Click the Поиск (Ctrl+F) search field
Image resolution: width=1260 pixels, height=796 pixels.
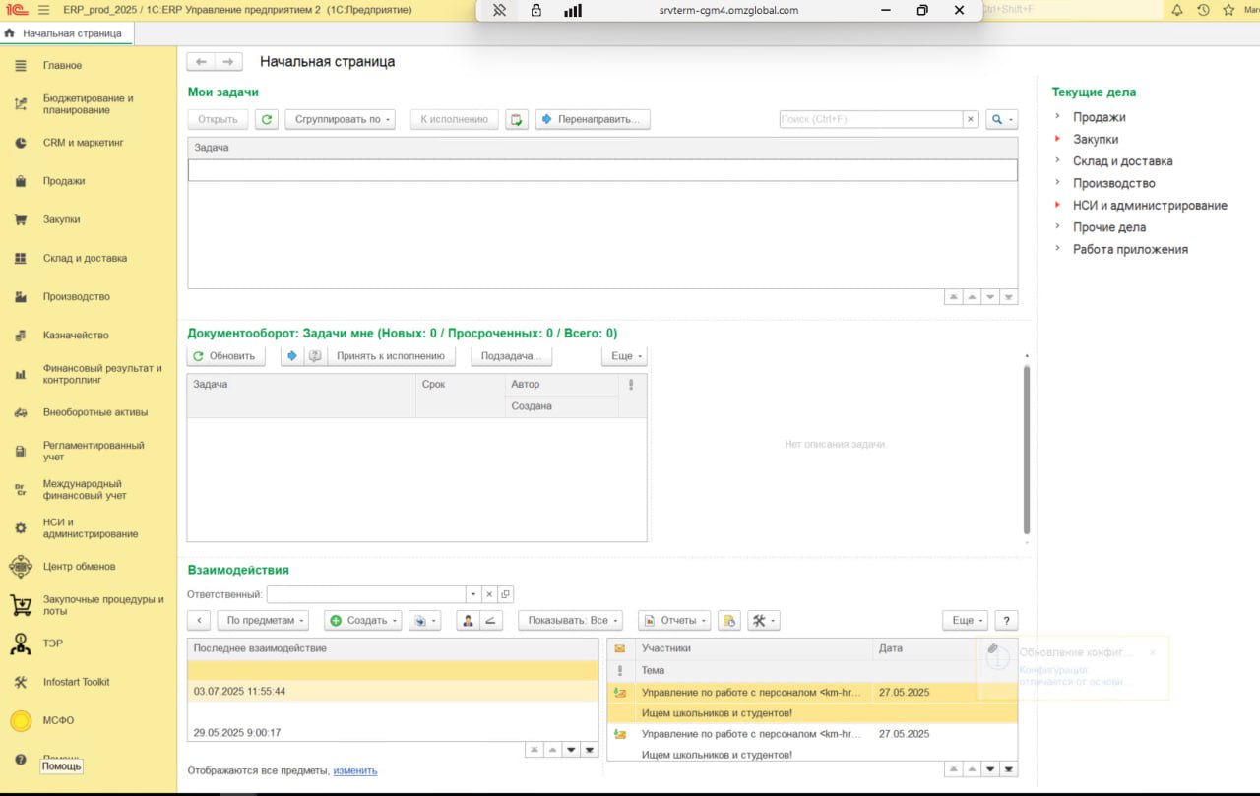pyautogui.click(x=869, y=119)
